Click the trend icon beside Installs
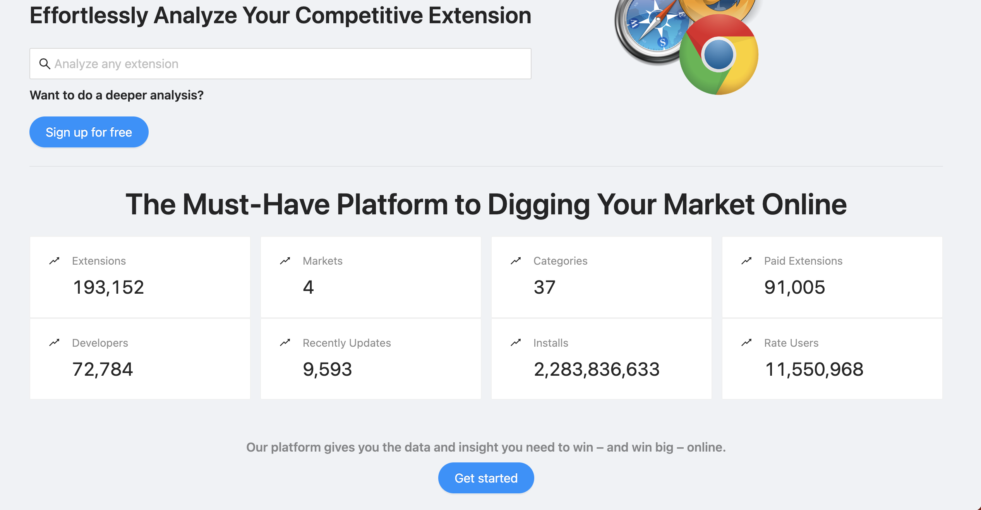 516,342
